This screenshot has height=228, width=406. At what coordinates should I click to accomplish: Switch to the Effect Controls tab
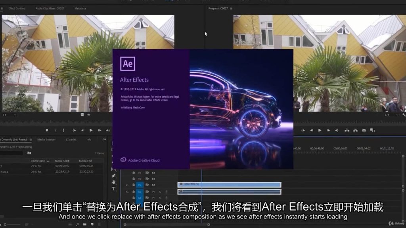click(x=17, y=9)
